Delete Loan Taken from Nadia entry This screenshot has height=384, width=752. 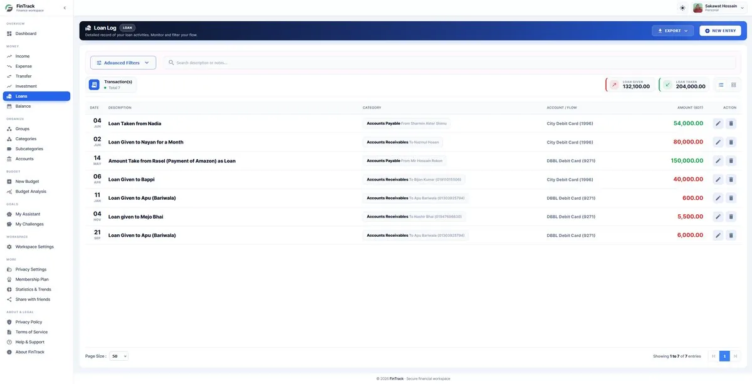(731, 123)
